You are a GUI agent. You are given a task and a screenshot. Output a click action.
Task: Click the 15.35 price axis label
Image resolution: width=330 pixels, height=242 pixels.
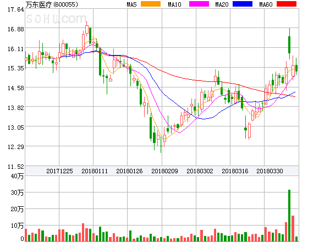16,68
